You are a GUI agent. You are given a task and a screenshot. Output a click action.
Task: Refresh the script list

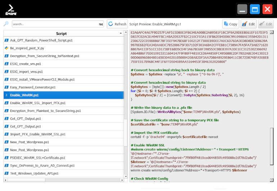coord(117,24)
